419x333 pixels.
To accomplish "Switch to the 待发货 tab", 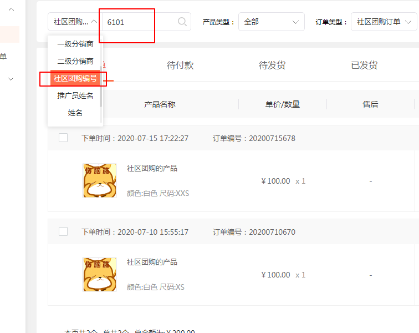I will [272, 65].
